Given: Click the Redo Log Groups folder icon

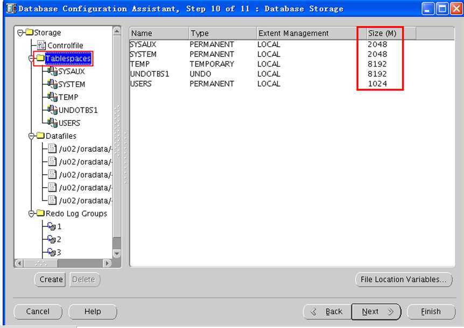Looking at the screenshot, I should pyautogui.click(x=40, y=213).
